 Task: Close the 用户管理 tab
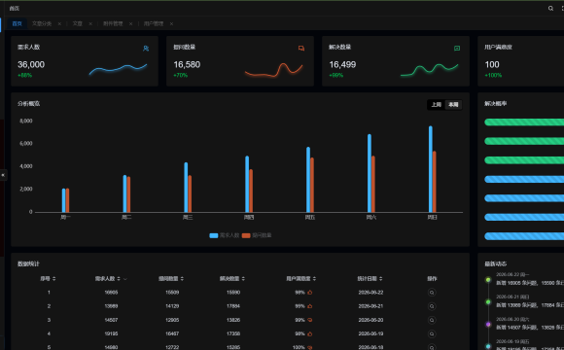(x=171, y=23)
